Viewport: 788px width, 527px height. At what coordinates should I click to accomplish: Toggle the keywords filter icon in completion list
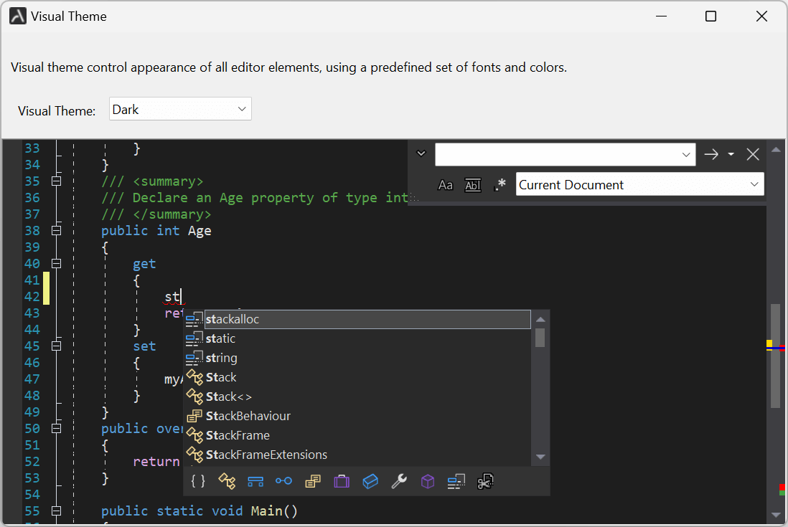[456, 481]
